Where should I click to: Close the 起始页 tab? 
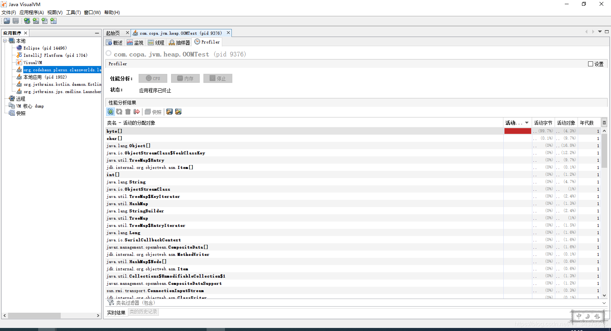click(128, 33)
